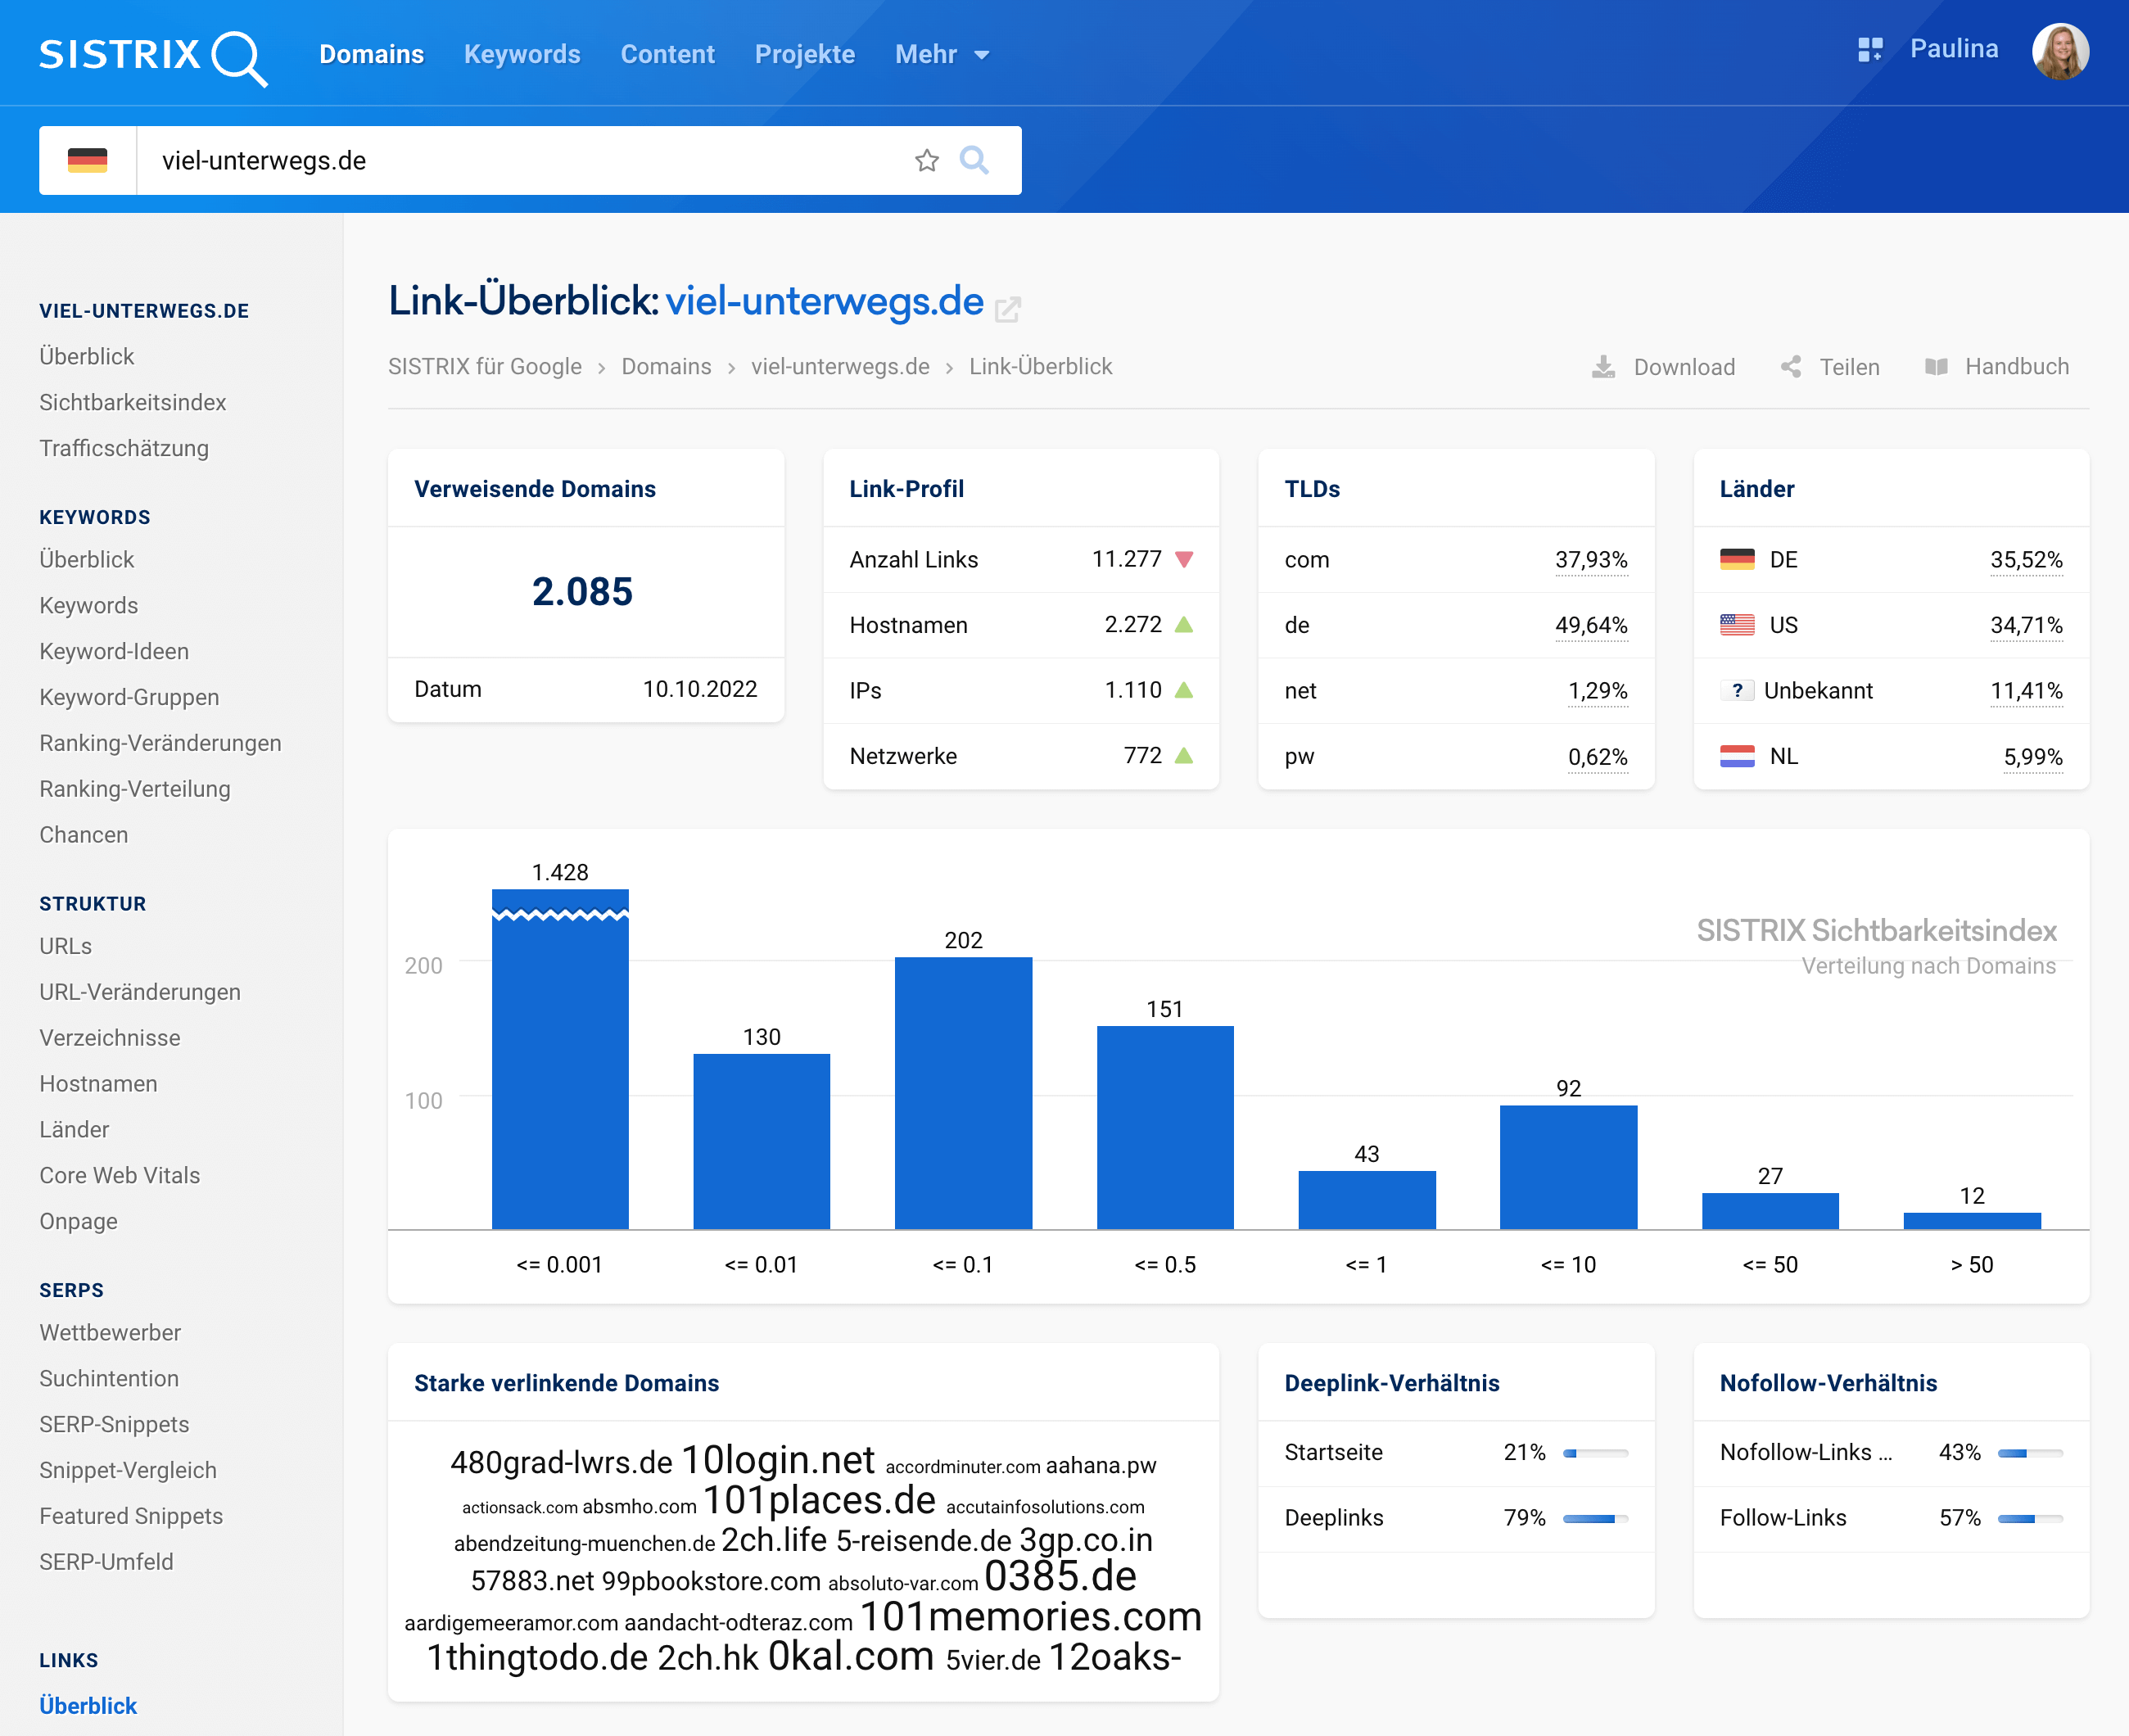Viewport: 2129px width, 1736px height.
Task: Click 101places.de in the domain cloud
Action: click(819, 1500)
